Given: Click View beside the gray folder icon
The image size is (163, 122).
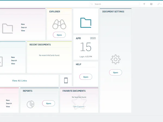Looking at the screenshot, I should coord(23,31).
